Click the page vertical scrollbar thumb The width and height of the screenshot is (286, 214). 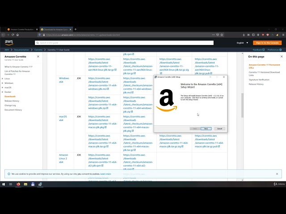click(x=242, y=105)
